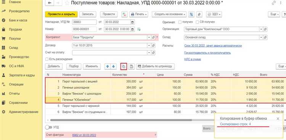Move selected row up with arrow

click(108, 67)
